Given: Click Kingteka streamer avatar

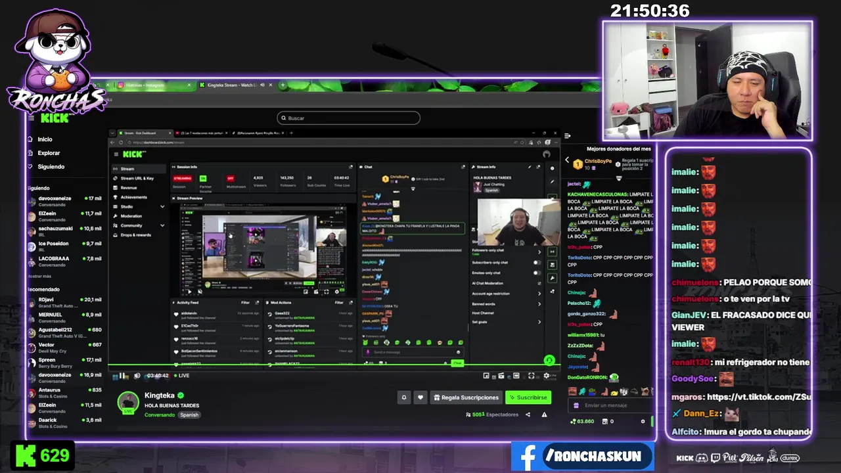Looking at the screenshot, I should (x=128, y=402).
